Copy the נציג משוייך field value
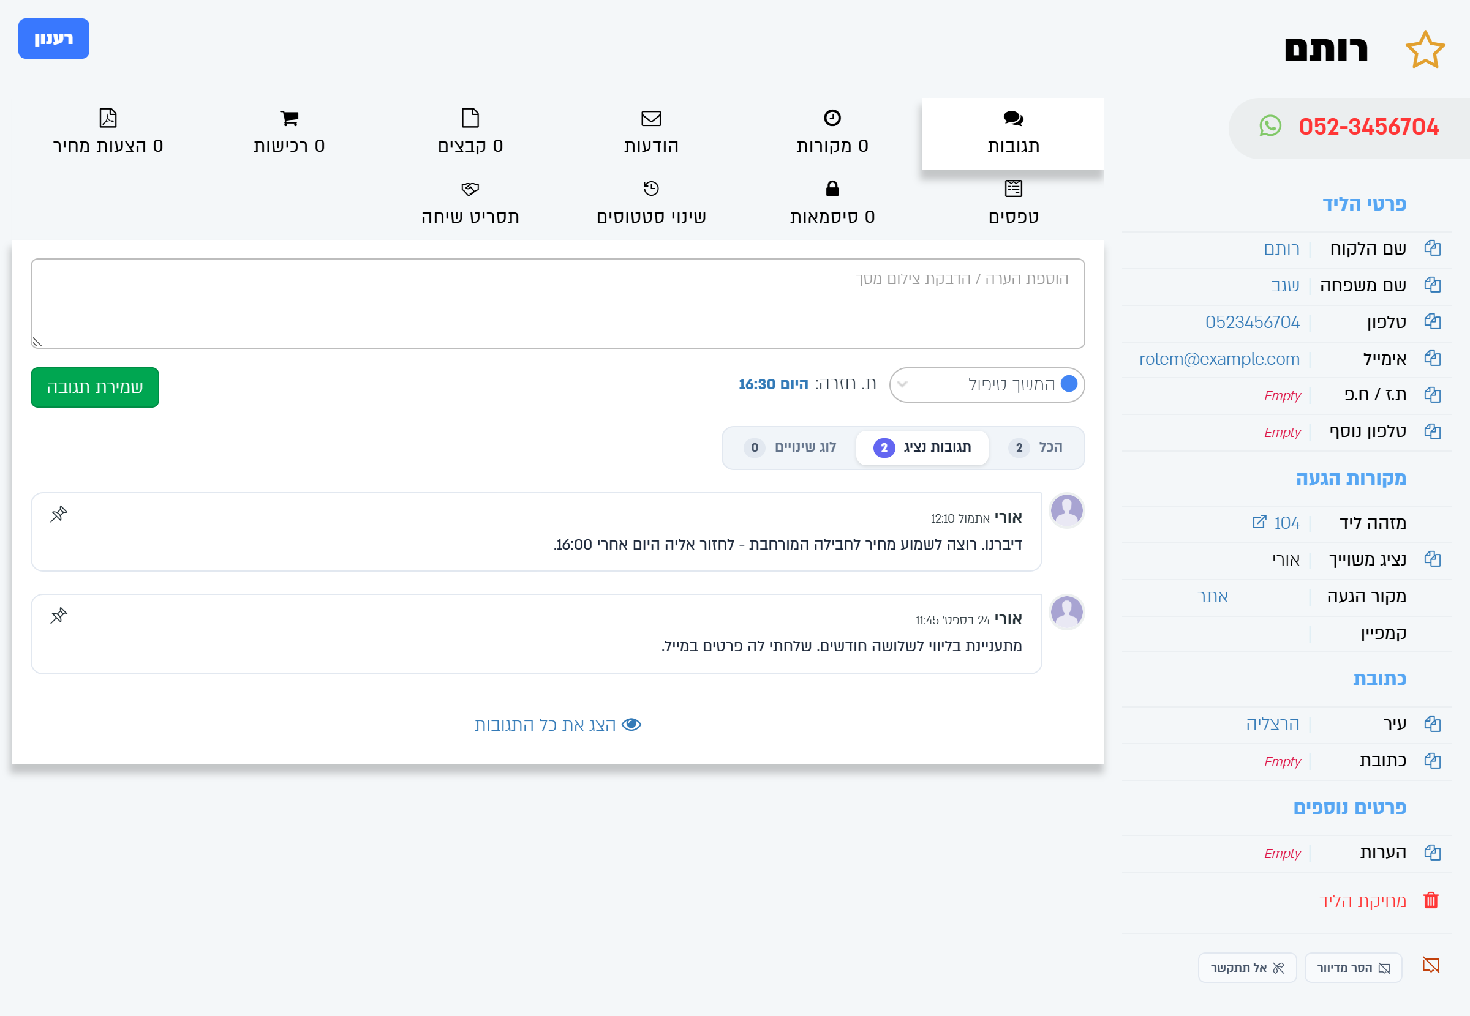 click(1433, 559)
